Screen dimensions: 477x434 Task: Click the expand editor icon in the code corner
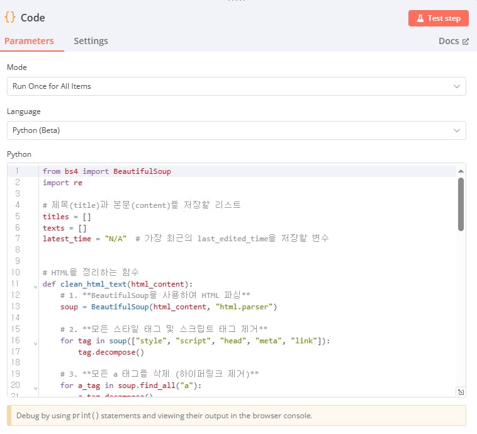coord(461,392)
